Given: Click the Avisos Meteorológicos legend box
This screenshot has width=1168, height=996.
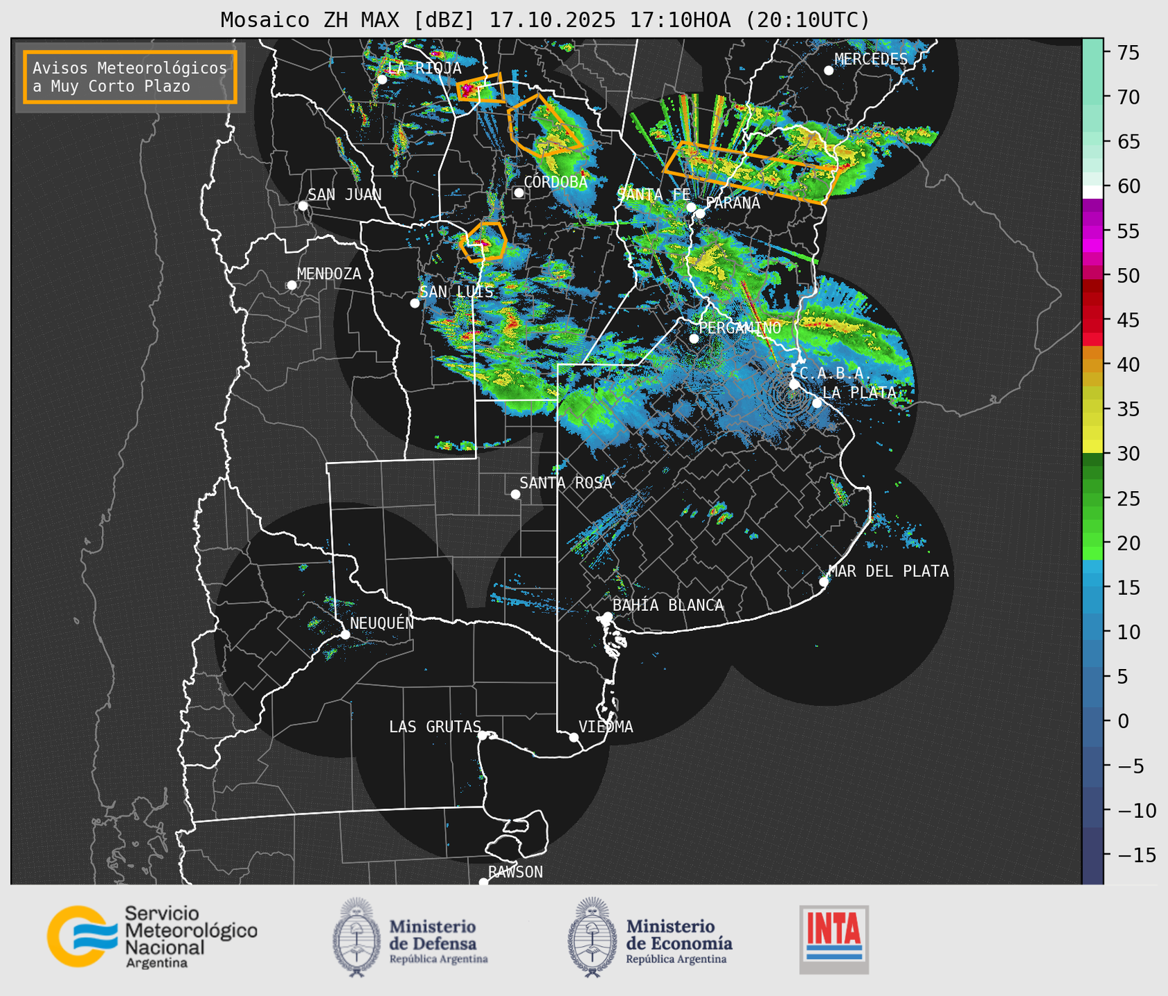Looking at the screenshot, I should [x=130, y=77].
